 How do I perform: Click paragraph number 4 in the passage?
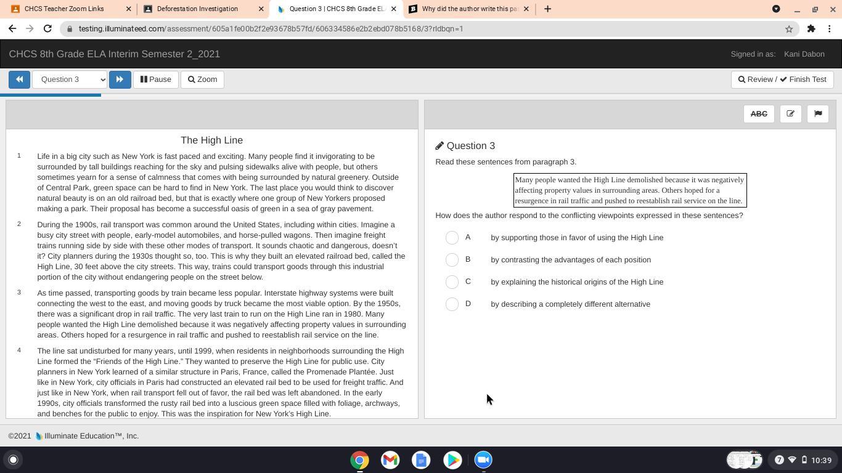(x=19, y=350)
